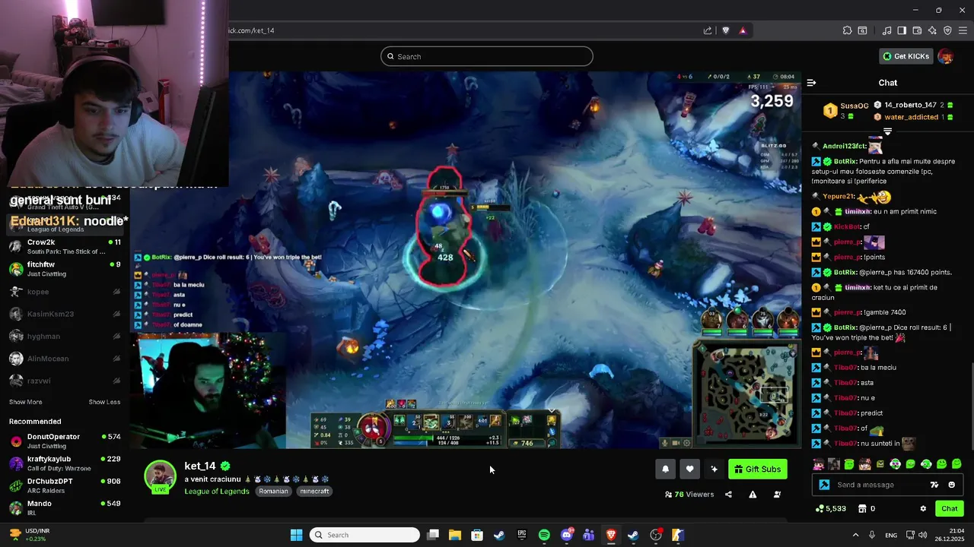
Task: Click ket_14 streamer avatar
Action: [160, 476]
